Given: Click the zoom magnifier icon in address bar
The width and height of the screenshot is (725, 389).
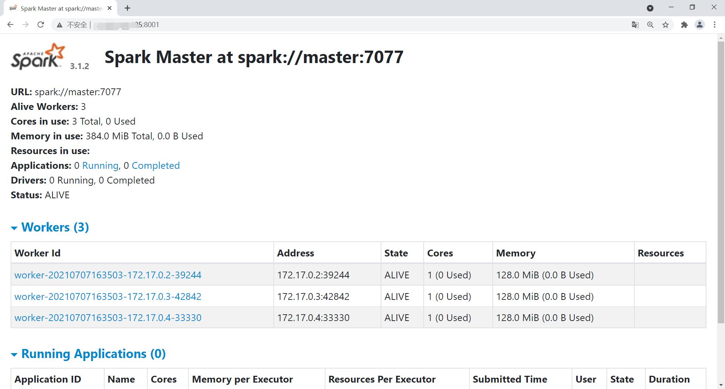Looking at the screenshot, I should [650, 25].
